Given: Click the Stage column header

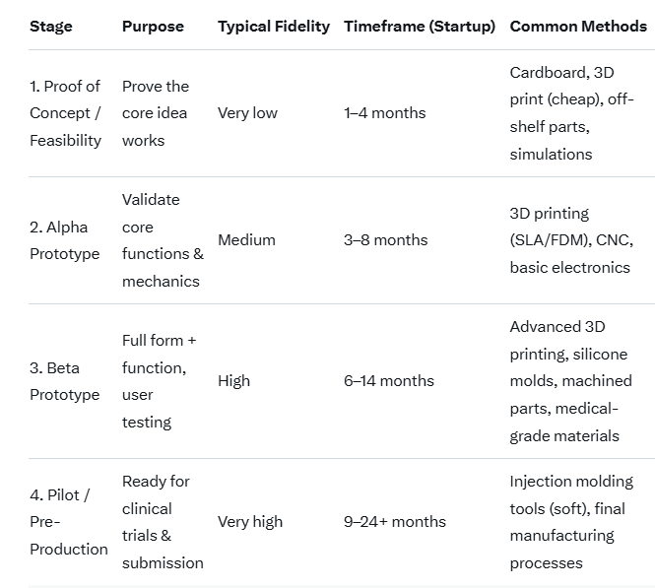Looking at the screenshot, I should [51, 27].
